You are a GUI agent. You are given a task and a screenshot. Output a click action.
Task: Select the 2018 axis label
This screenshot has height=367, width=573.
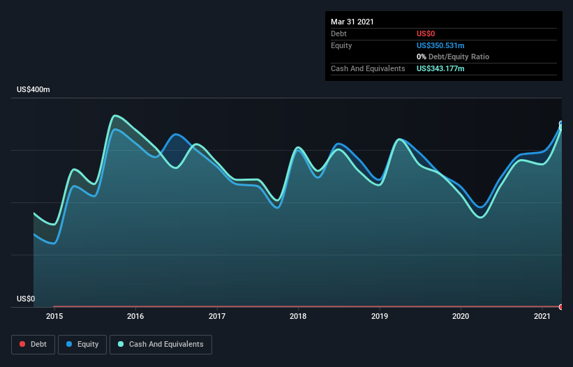click(298, 316)
